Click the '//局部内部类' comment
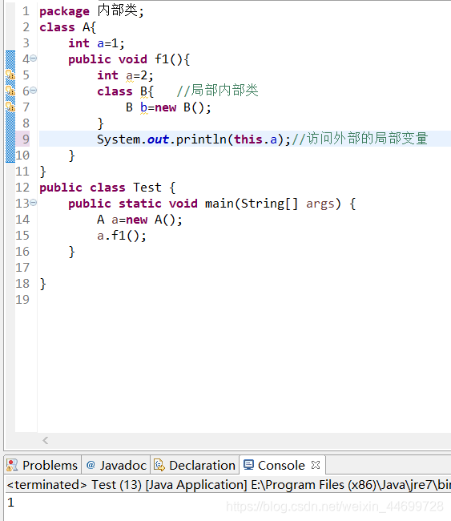This screenshot has height=521, width=451. click(x=218, y=91)
